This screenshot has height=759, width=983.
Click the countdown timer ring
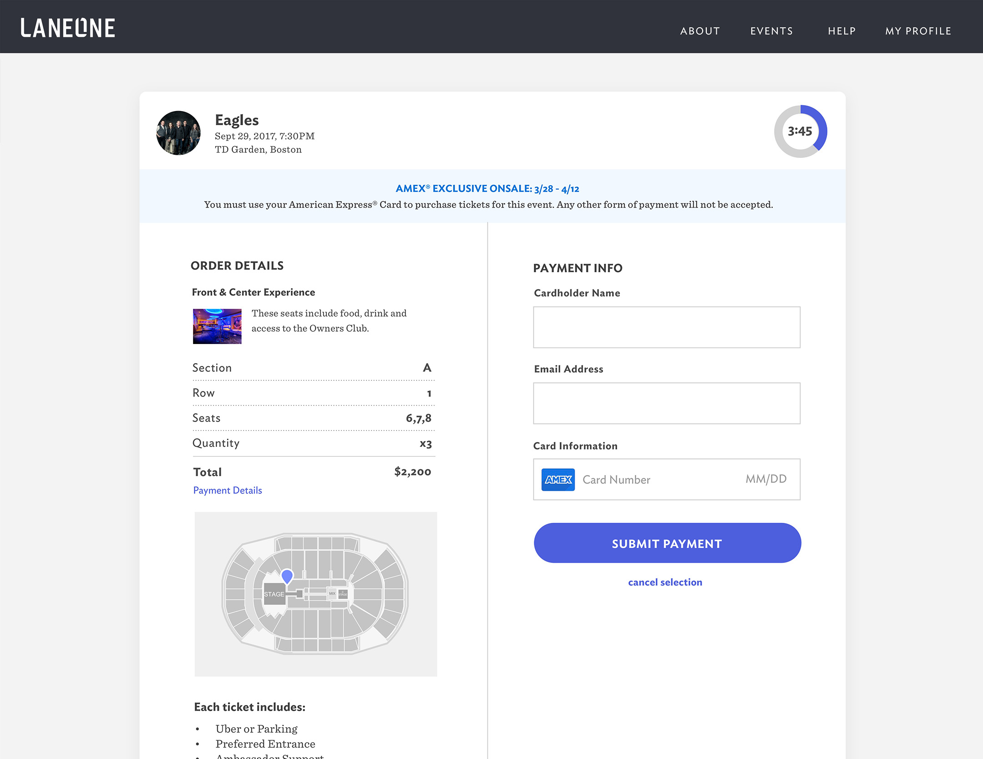[x=800, y=132]
